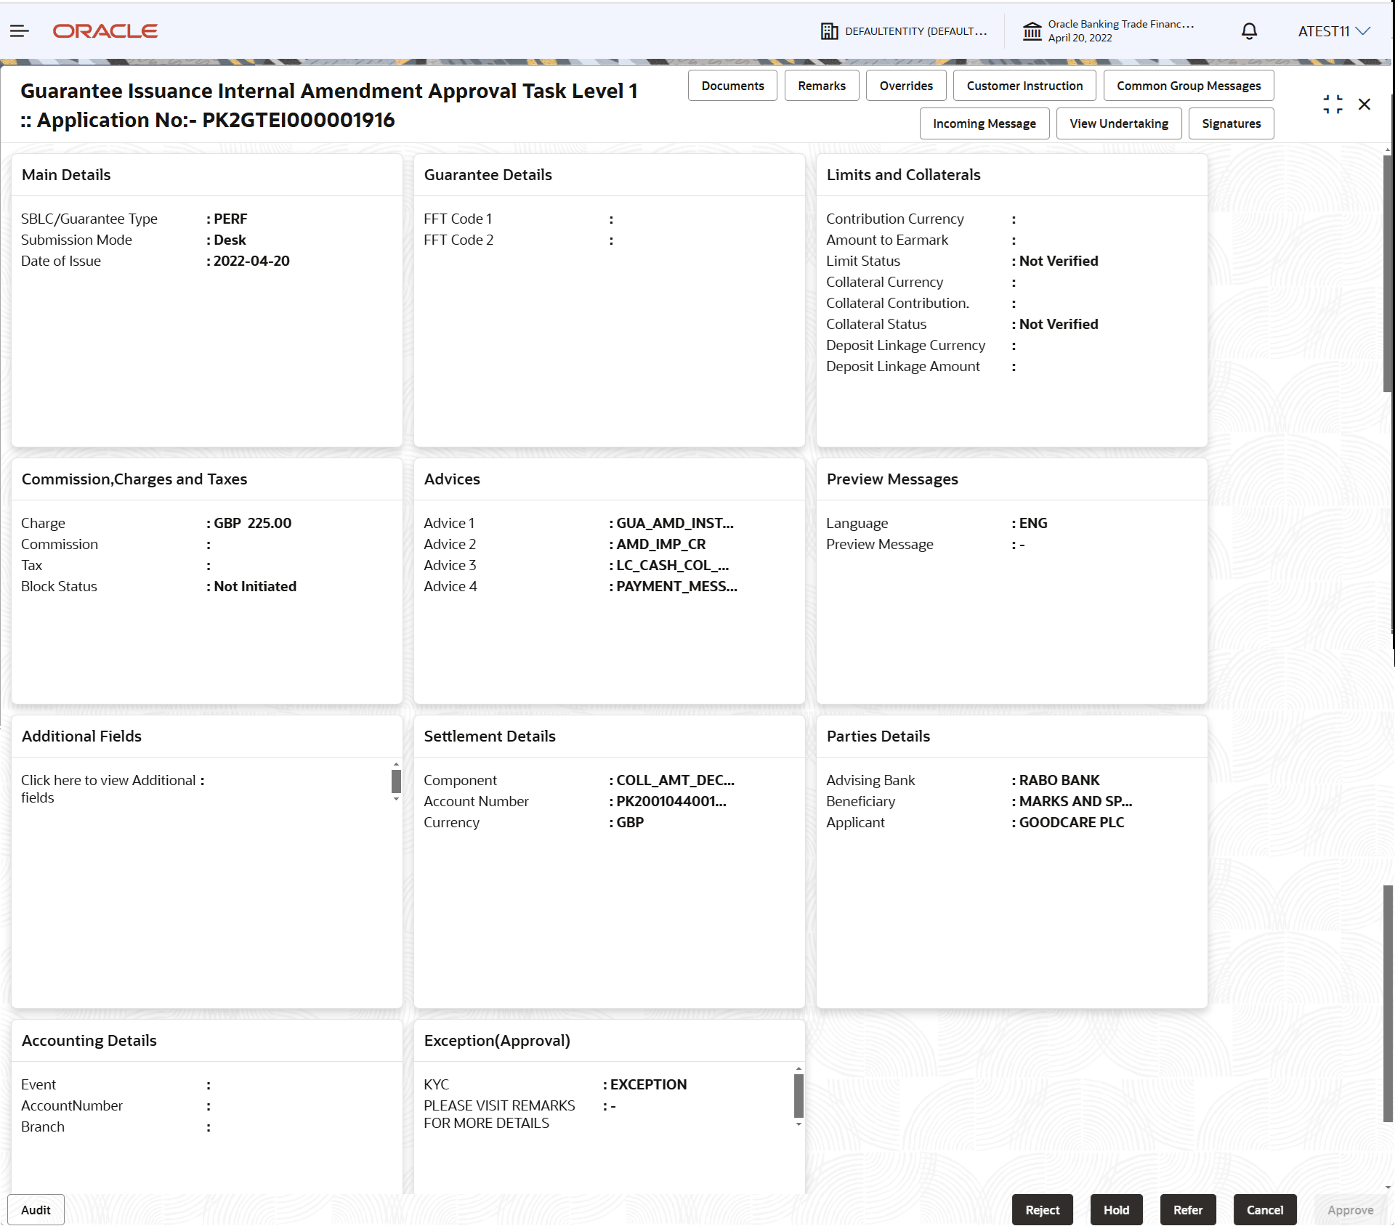1395x1226 pixels.
Task: Open Common Group Messages
Action: [x=1188, y=86]
